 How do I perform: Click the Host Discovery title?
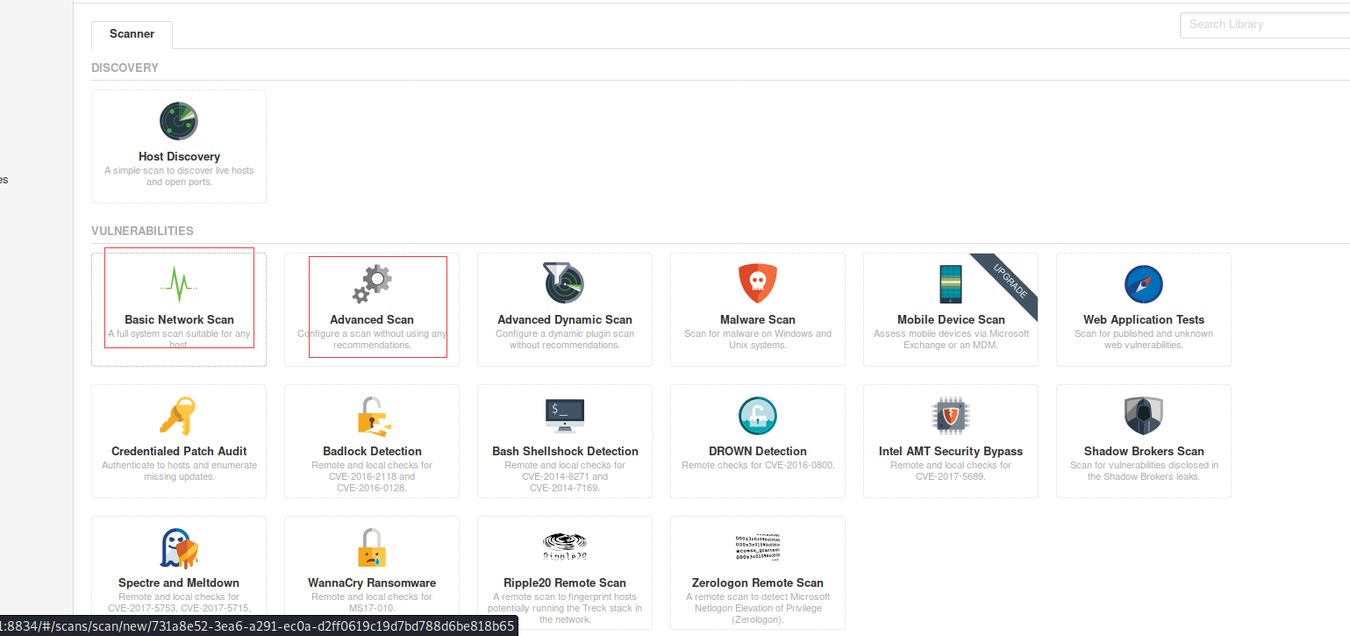coord(179,156)
